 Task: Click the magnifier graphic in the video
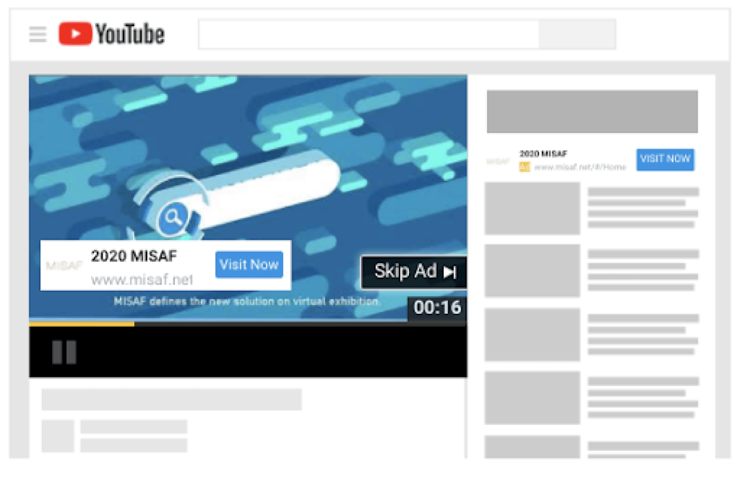pyautogui.click(x=173, y=218)
